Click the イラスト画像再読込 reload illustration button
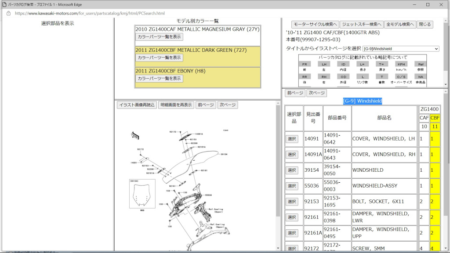The width and height of the screenshot is (450, 253). click(x=137, y=105)
